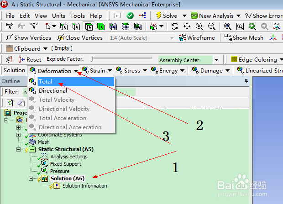This screenshot has width=283, height=204.
Task: Click the Box Zoom icon
Action: click(x=211, y=26)
